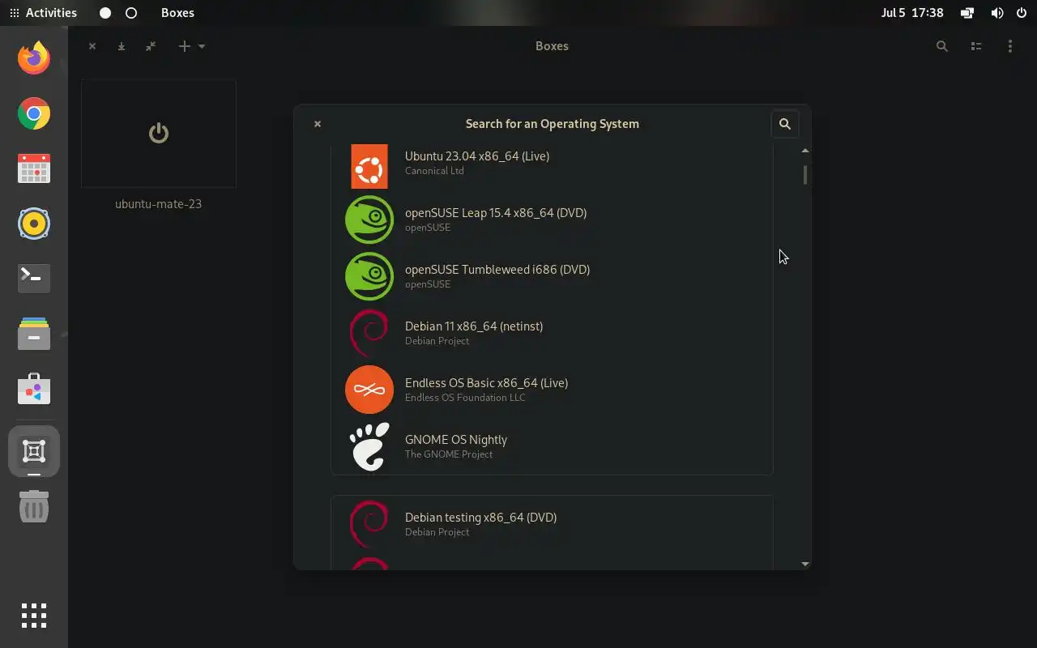The image size is (1037, 648).
Task: Click the power icon in system tray
Action: point(1022,13)
